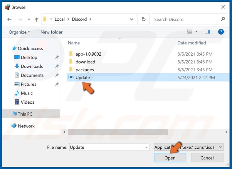
Task: Click the horizontal scrollbar thumb
Action: coord(118,132)
